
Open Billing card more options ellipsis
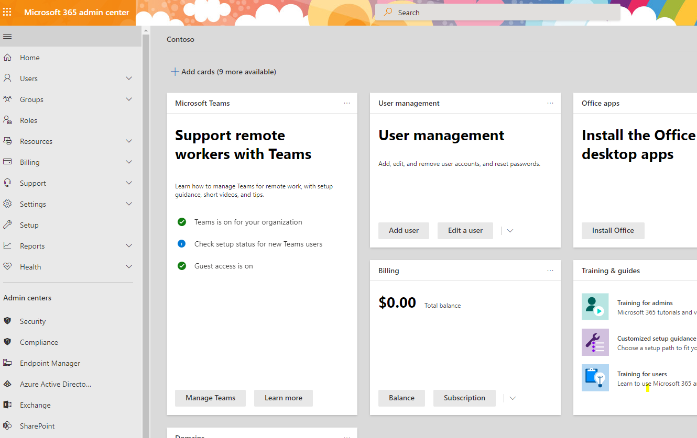[550, 271]
